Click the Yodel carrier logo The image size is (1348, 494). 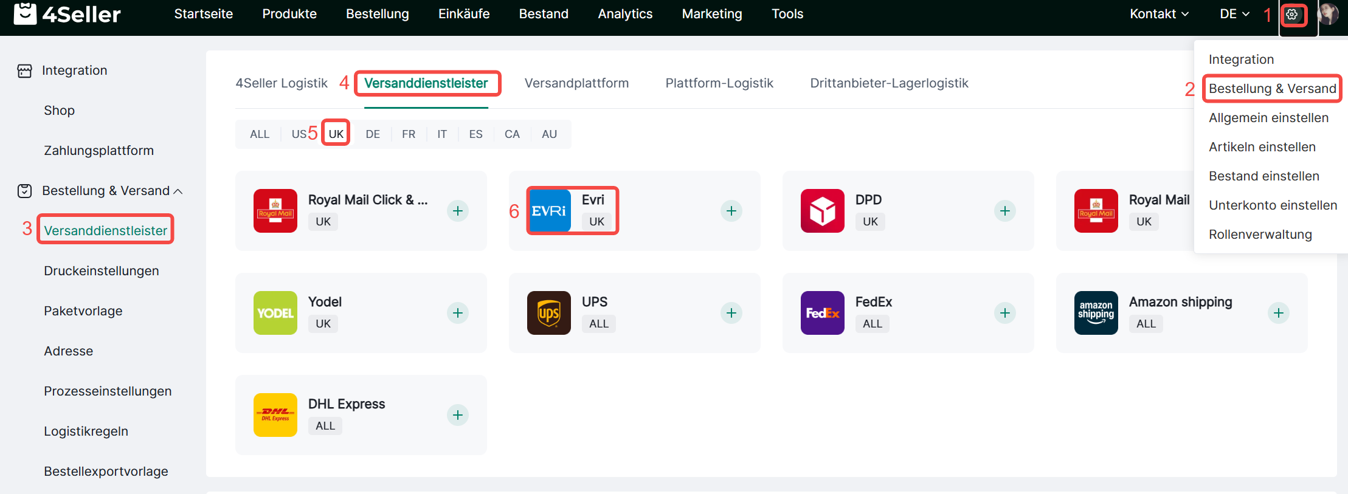point(275,313)
